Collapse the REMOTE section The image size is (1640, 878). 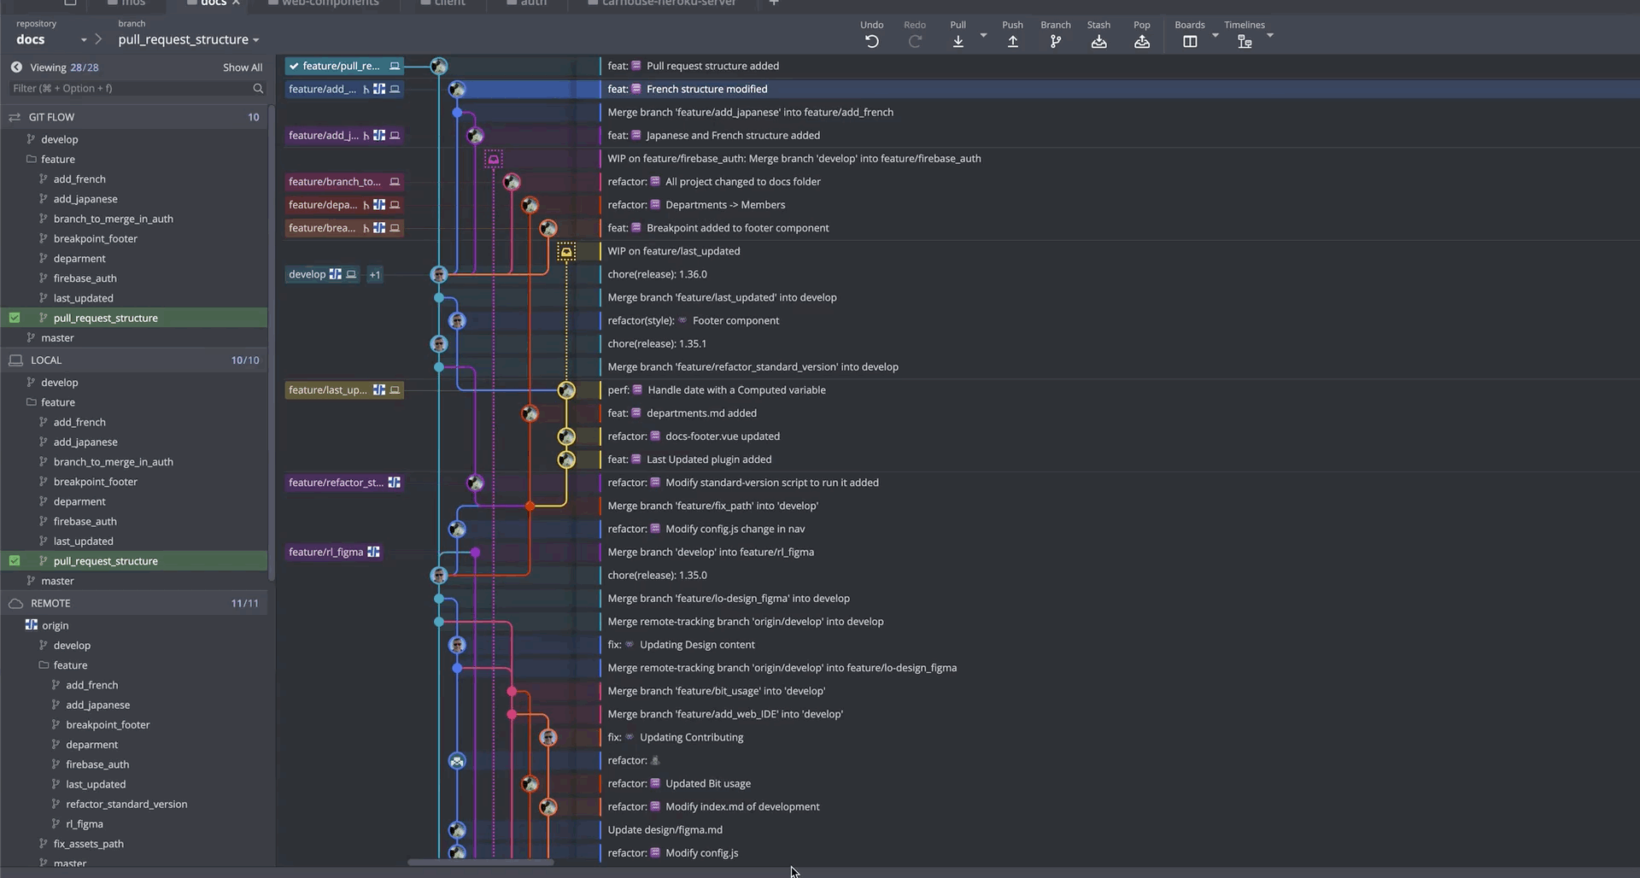pyautogui.click(x=50, y=603)
